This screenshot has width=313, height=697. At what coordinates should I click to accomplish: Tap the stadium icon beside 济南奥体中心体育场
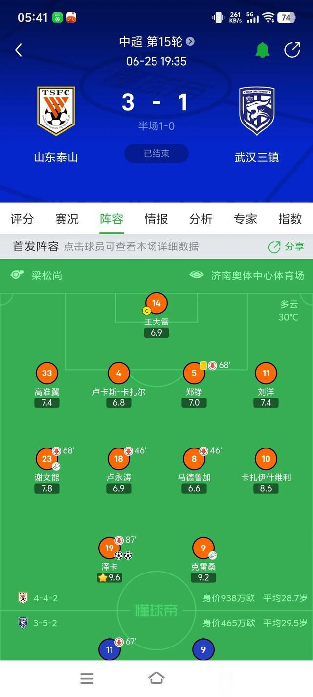(197, 275)
